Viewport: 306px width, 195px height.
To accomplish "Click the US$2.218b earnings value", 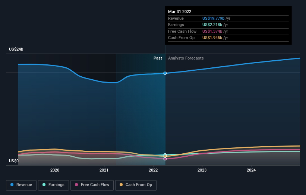I will click(x=212, y=25).
